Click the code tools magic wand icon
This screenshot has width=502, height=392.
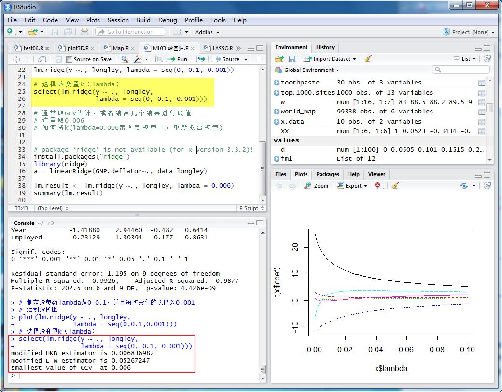coord(138,59)
